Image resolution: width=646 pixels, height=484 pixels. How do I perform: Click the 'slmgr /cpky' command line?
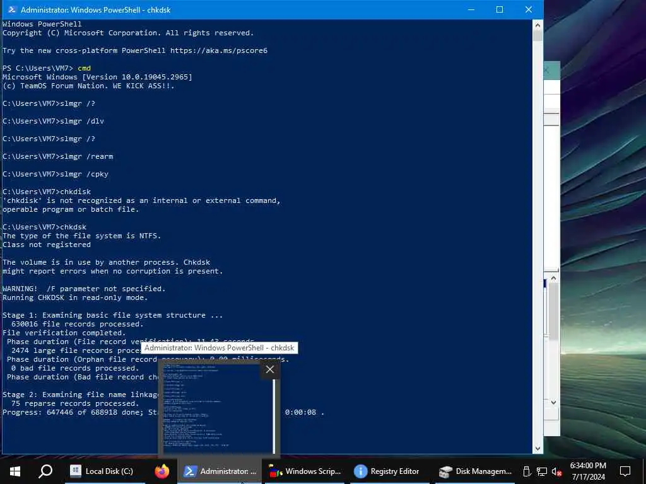(56, 174)
